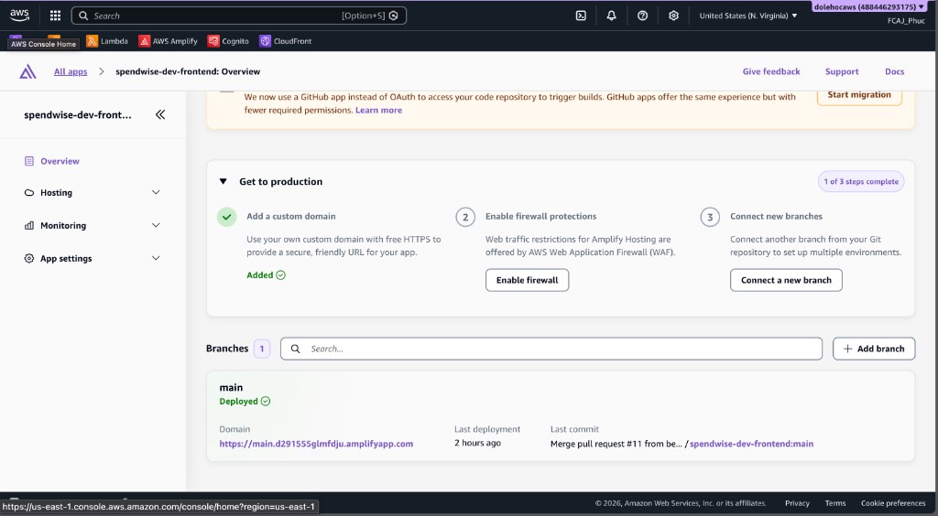Screen dimensions: 938x516
Task: Open the settings gear in header
Action: pos(673,16)
